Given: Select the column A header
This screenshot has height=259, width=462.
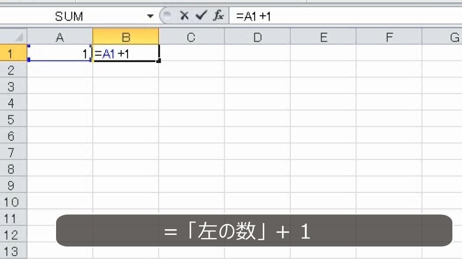Looking at the screenshot, I should pyautogui.click(x=59, y=36).
